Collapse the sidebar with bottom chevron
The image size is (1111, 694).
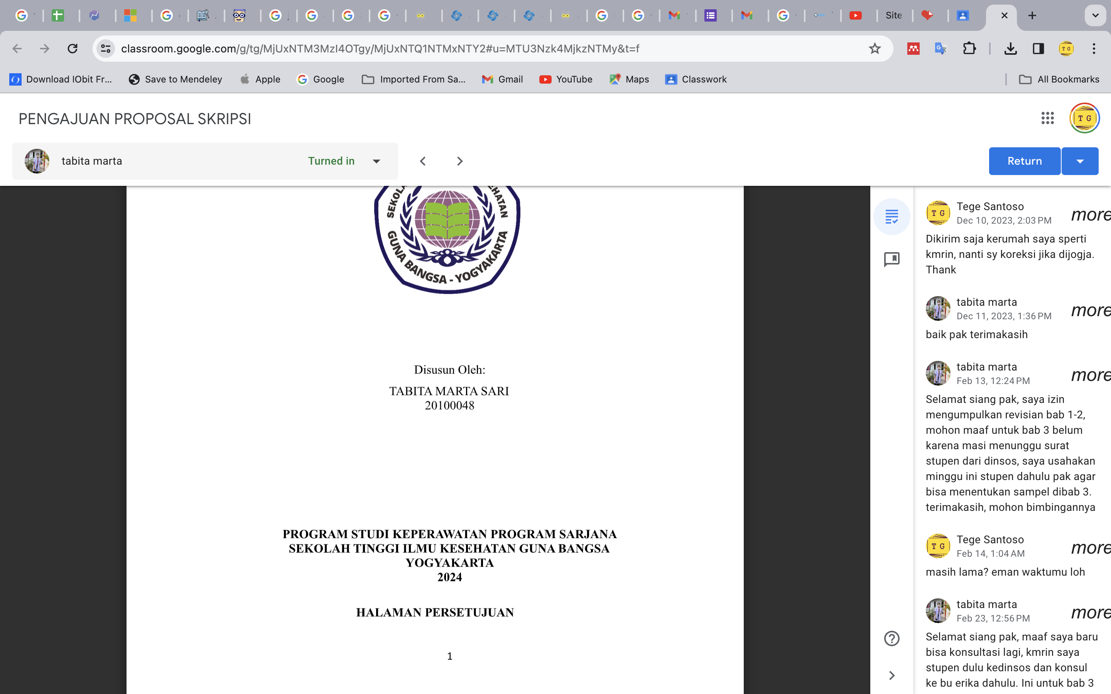892,675
